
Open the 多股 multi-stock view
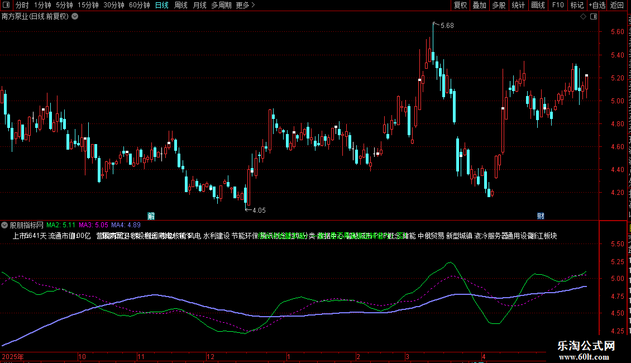click(499, 5)
